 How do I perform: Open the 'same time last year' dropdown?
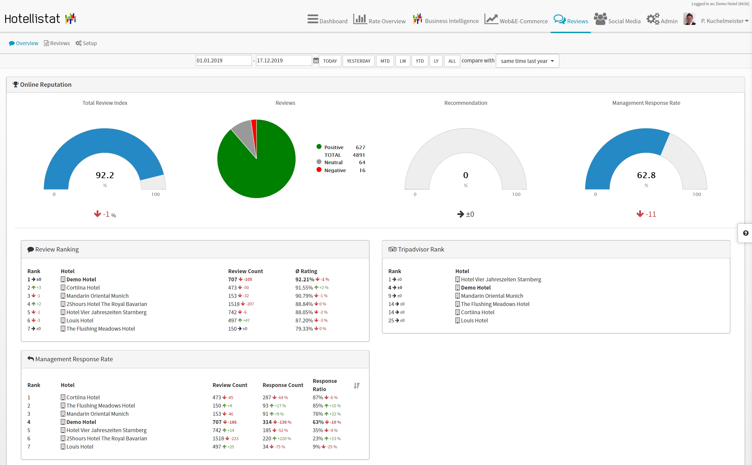[527, 61]
